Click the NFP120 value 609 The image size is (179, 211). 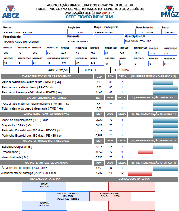(x=6, y=53)
